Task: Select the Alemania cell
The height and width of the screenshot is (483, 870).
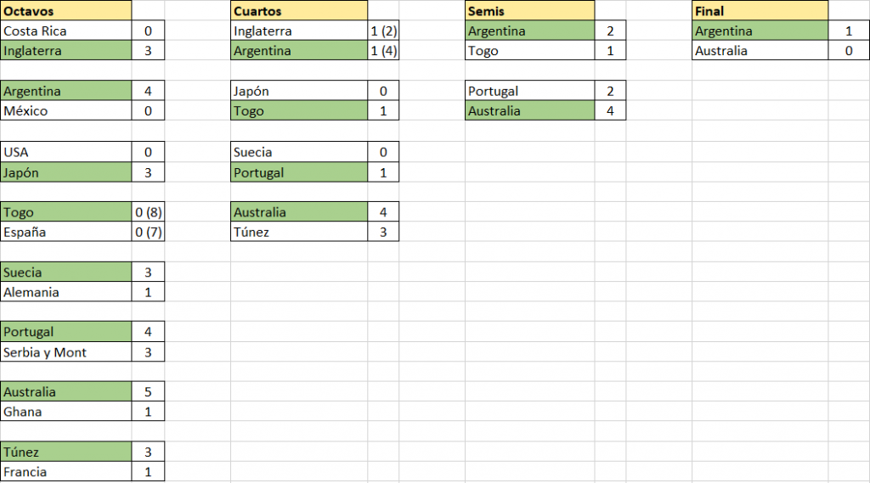Action: click(66, 292)
